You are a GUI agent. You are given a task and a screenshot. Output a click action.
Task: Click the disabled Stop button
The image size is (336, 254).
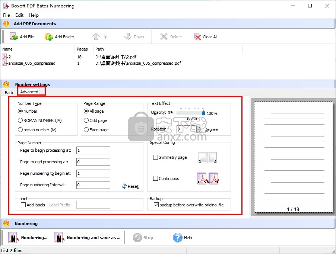tap(143, 238)
